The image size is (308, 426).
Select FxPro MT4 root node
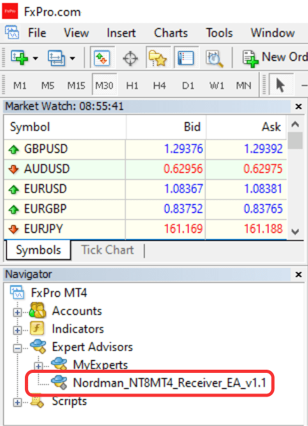(59, 293)
